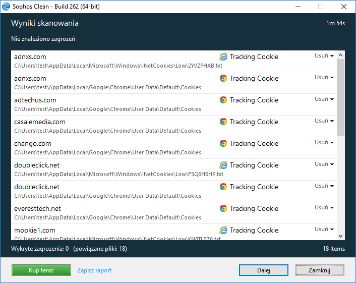The width and height of the screenshot is (356, 283).
Task: Click the Chrome icon beside adtechus.com
Action: tap(223, 100)
